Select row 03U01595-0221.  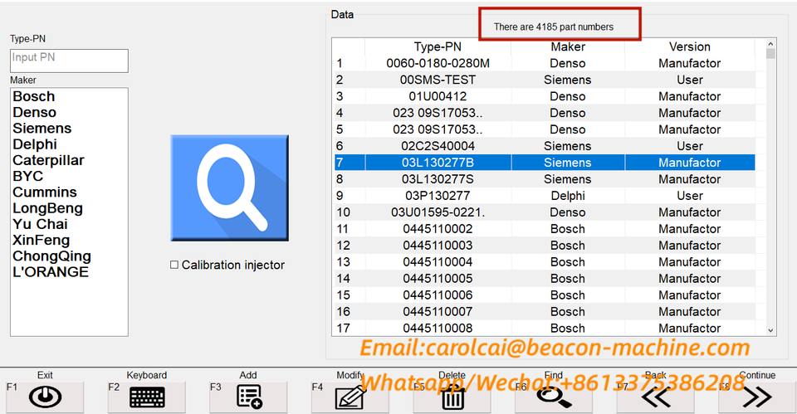tap(545, 212)
